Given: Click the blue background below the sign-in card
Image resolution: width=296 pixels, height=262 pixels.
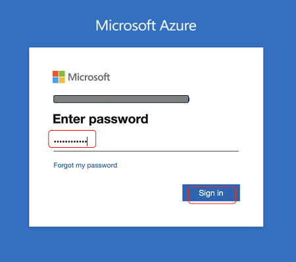Looking at the screenshot, I should pos(146,244).
